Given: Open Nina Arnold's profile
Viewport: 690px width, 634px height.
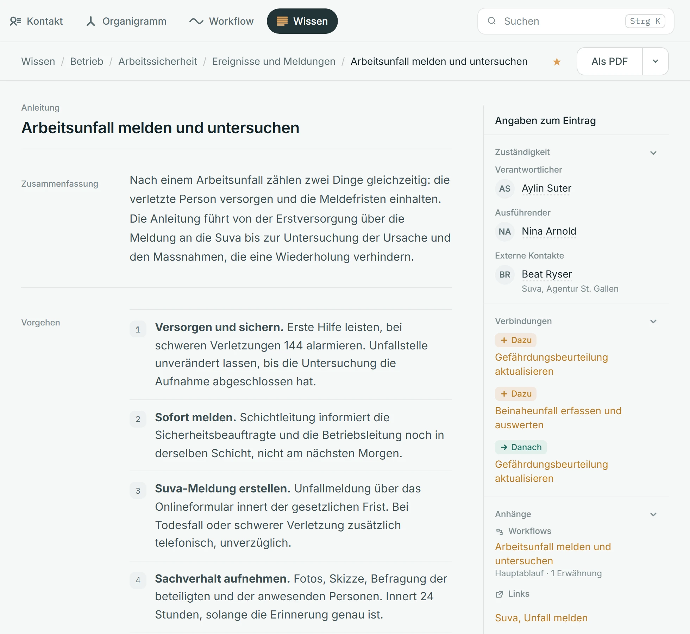Looking at the screenshot, I should pyautogui.click(x=549, y=231).
